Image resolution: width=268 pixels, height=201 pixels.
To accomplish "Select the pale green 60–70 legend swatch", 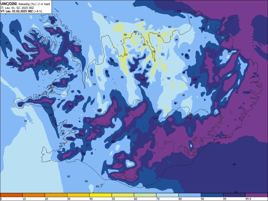I will pos(145,195).
